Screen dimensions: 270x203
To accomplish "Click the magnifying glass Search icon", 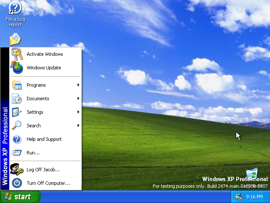I will tap(17, 126).
